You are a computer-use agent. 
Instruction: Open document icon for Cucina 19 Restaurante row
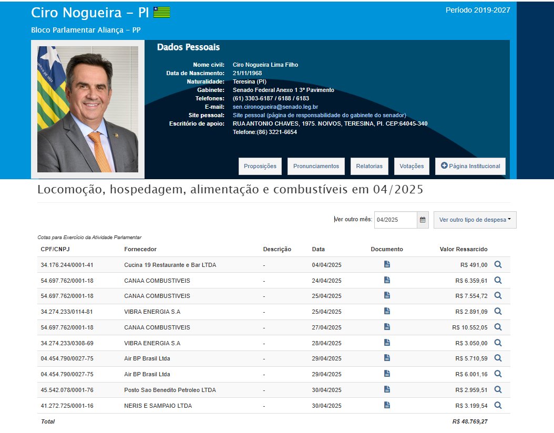tap(387, 264)
